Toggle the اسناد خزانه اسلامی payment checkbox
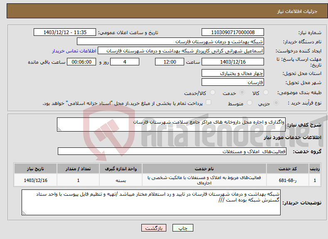The image size is (328, 239). (x=208, y=102)
